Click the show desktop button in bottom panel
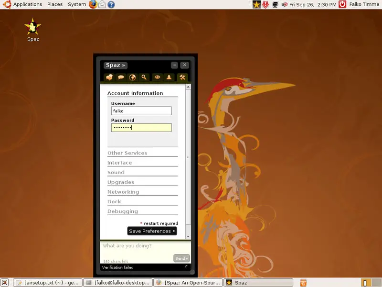The image size is (382, 287). [x=5, y=283]
